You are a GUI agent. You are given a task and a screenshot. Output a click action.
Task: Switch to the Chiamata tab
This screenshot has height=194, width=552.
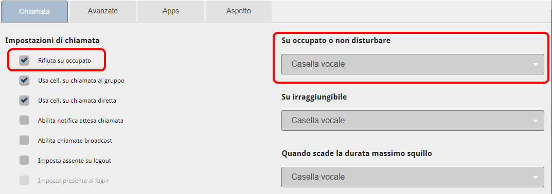[34, 11]
